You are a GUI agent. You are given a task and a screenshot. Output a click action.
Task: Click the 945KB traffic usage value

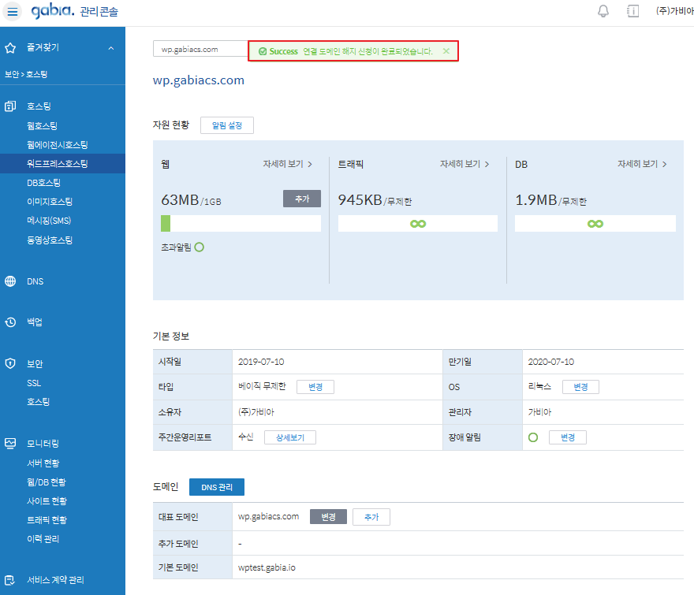(x=360, y=200)
